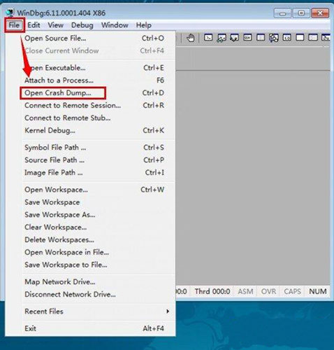The height and width of the screenshot is (350, 334).
Task: Click the ASM indicator in status bar
Action: [x=245, y=291]
